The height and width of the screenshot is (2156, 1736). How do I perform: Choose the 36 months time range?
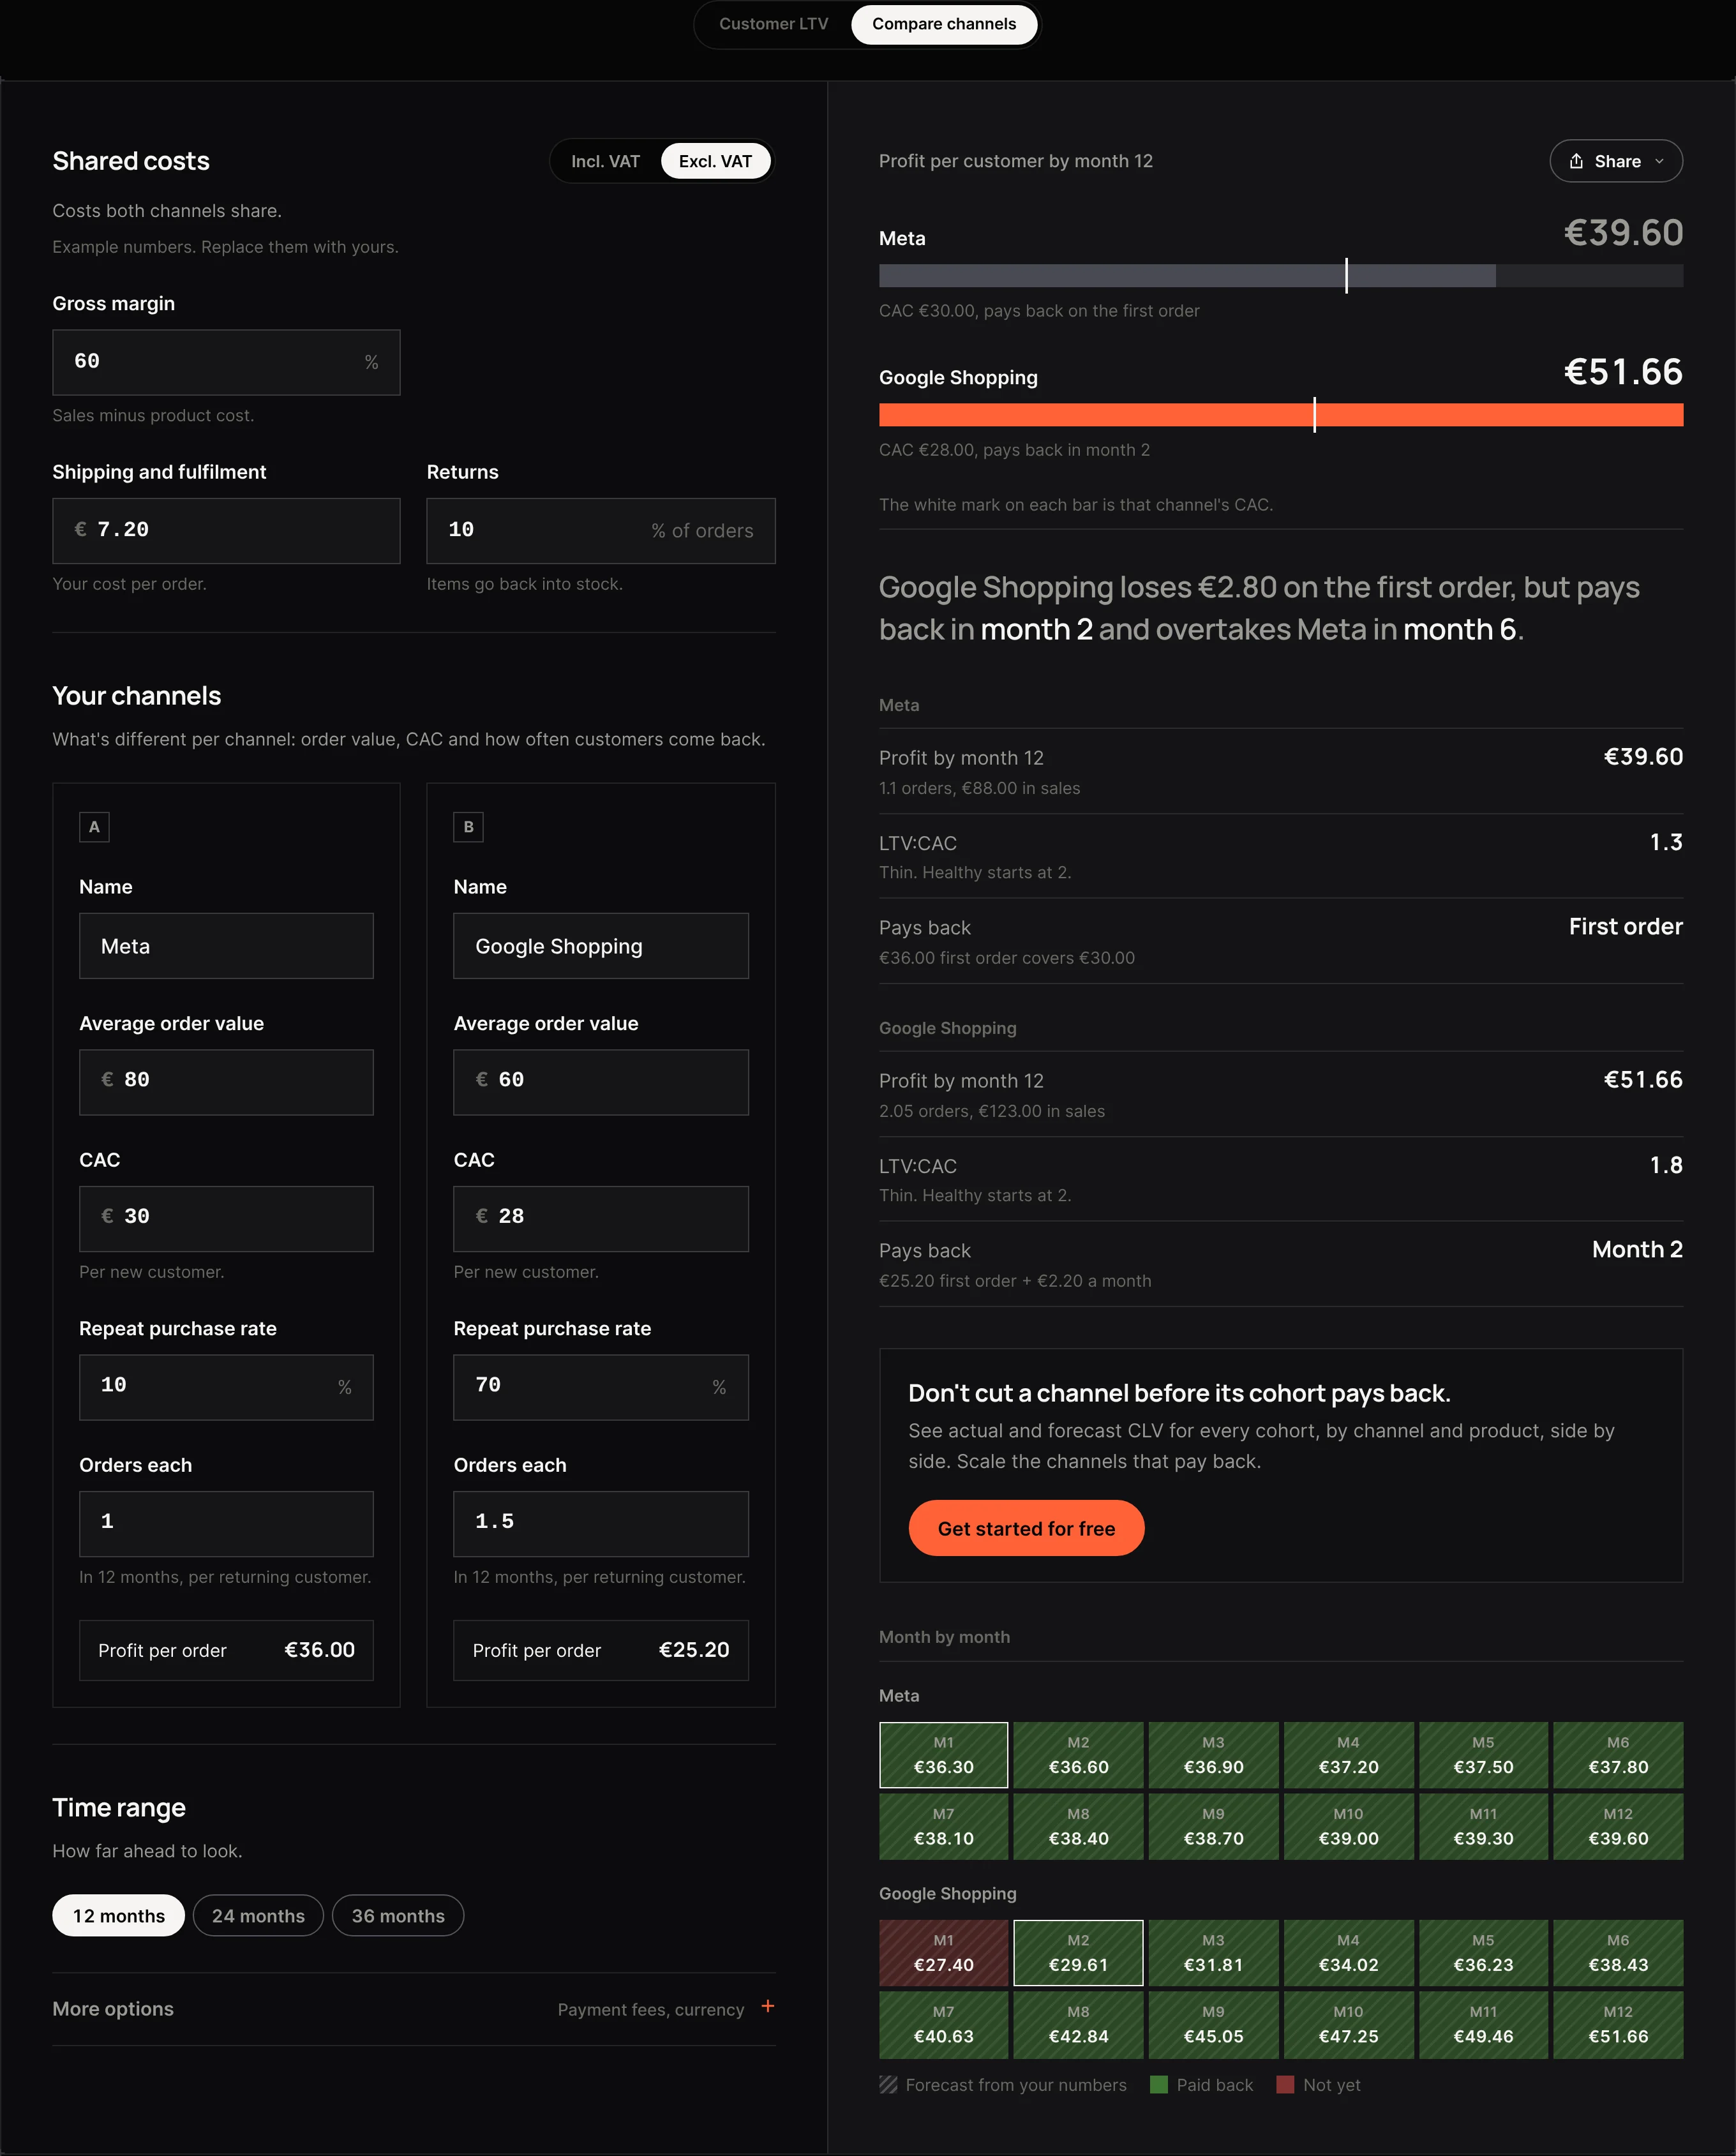click(x=398, y=1915)
